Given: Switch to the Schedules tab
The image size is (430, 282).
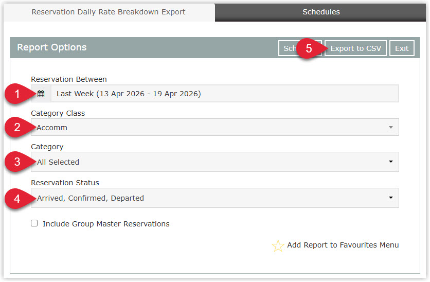Looking at the screenshot, I should pos(320,12).
